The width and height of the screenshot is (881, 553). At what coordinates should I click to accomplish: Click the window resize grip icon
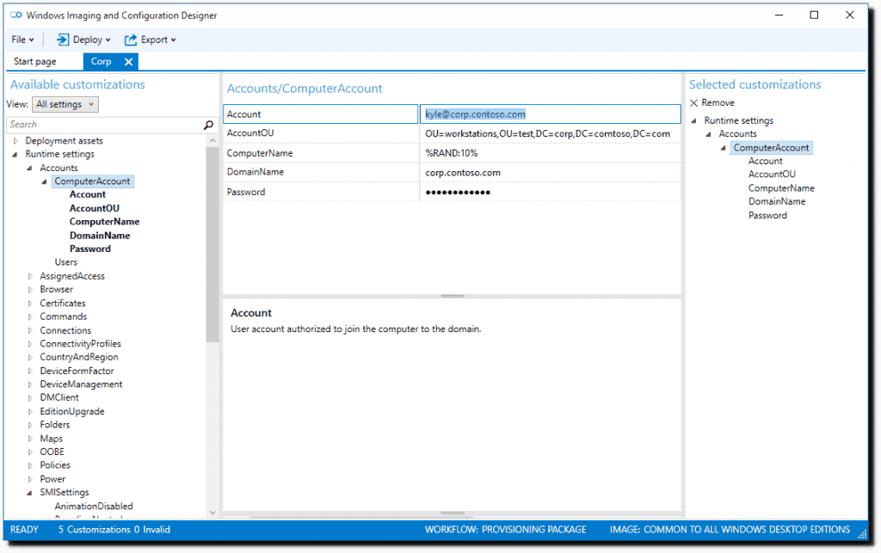862,534
